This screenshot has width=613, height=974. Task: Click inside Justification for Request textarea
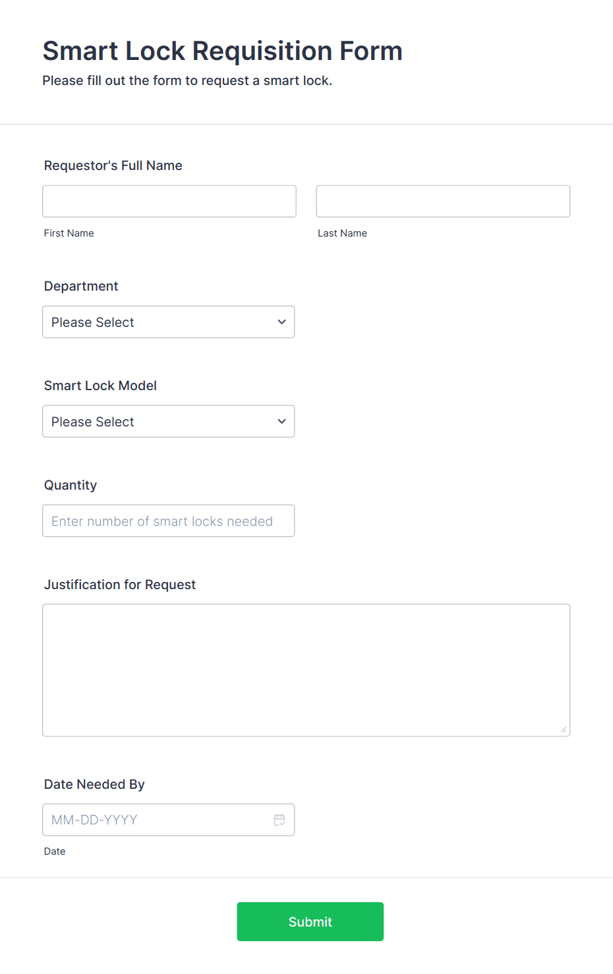pos(306,670)
